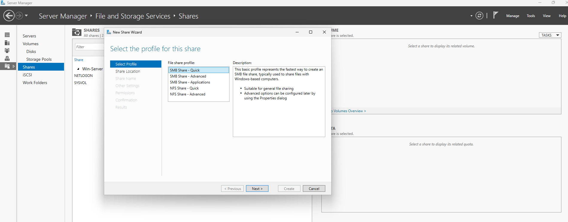Choose the NFS Share - Quick profile
This screenshot has width=568, height=222.
tap(199, 88)
